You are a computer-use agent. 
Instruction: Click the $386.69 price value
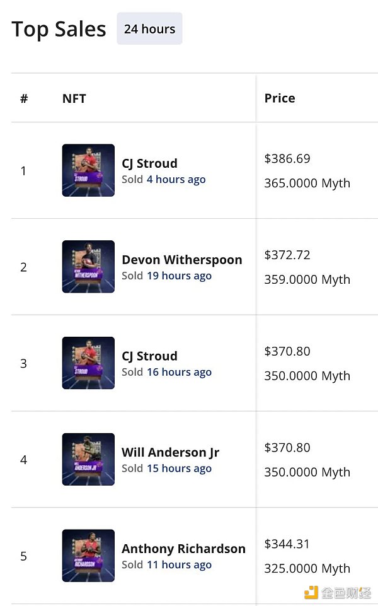[287, 159]
